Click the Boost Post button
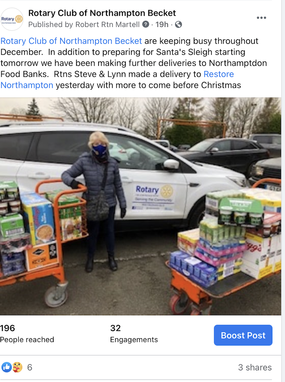Image resolution: width=285 pixels, height=382 pixels. click(x=243, y=335)
